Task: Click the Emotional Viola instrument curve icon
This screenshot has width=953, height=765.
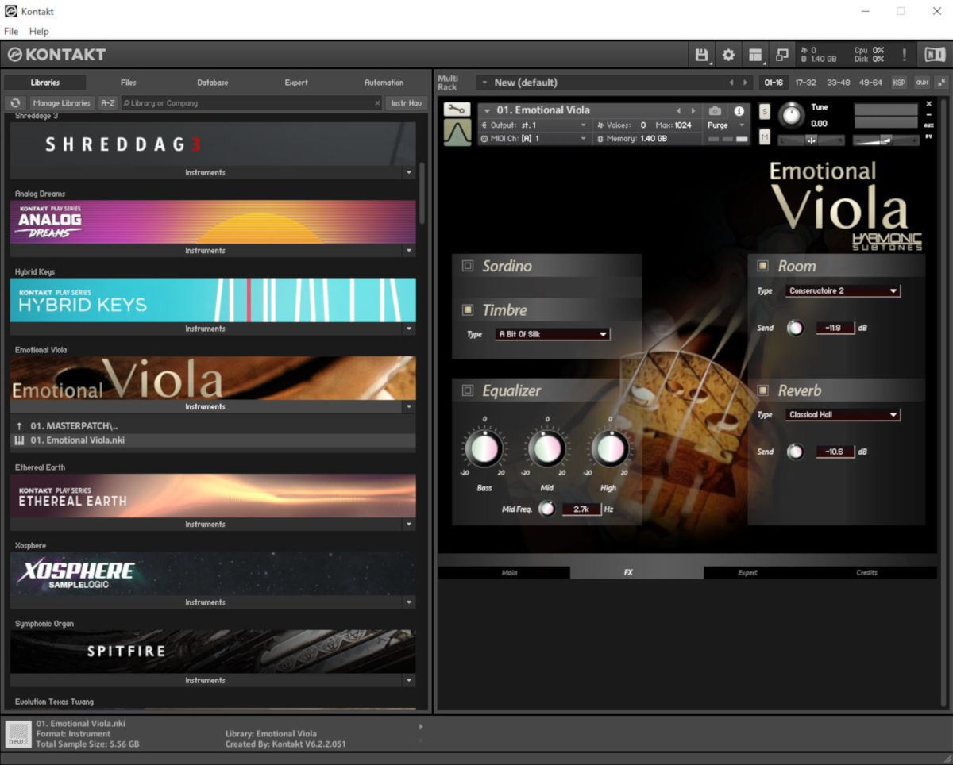Action: click(457, 133)
